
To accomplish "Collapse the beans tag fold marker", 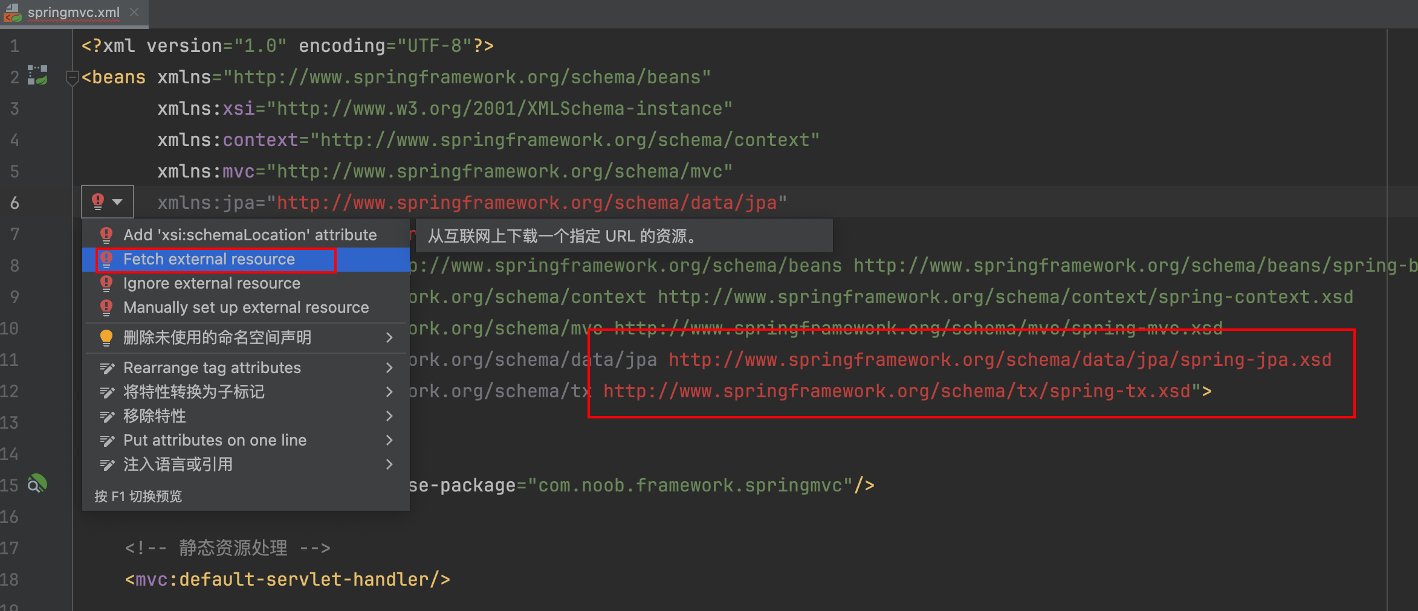I will [72, 78].
